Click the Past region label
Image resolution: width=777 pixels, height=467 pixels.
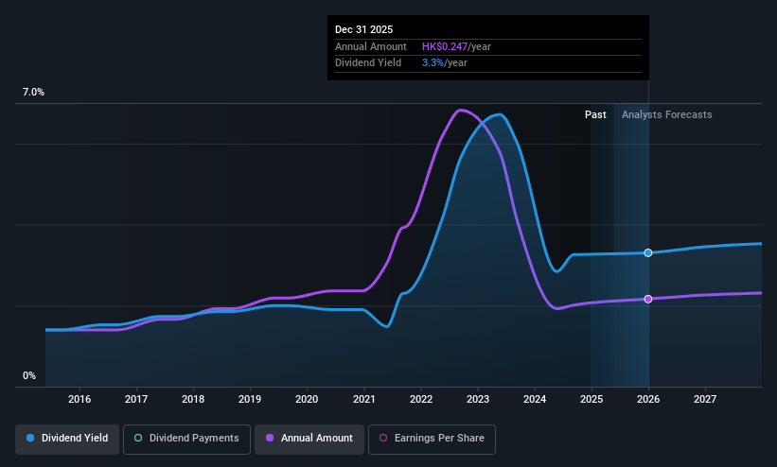coord(595,115)
